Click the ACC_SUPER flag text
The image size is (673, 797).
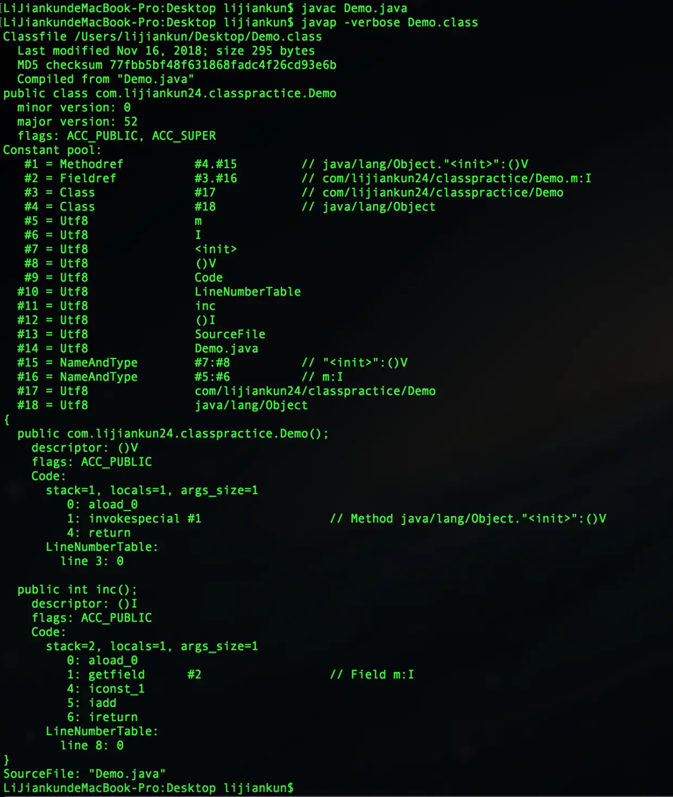click(x=184, y=136)
